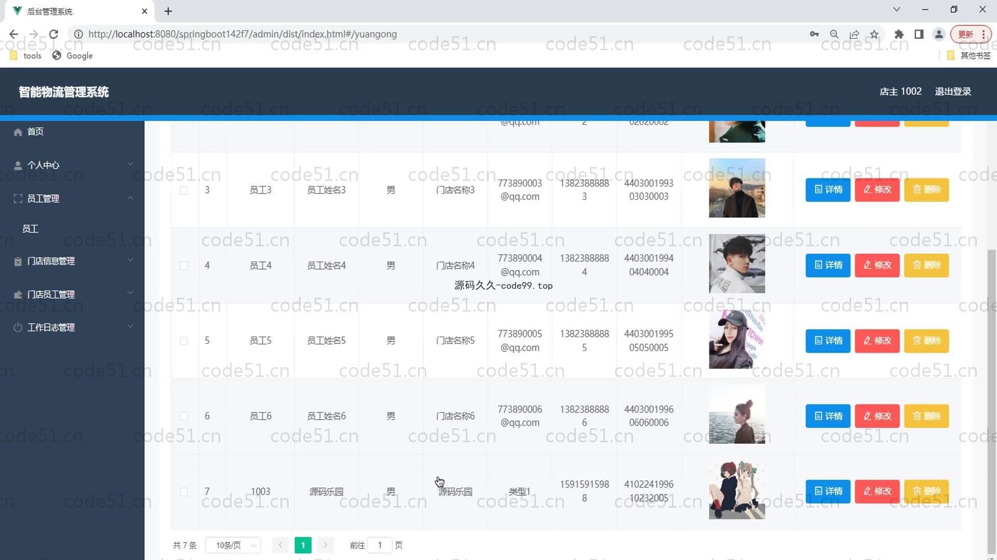The width and height of the screenshot is (997, 560).
Task: Click 修改 for 员工4
Action: click(x=877, y=265)
